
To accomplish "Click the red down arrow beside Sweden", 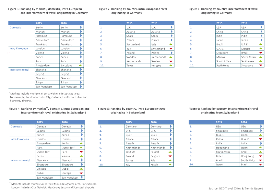I will point(171,61).
